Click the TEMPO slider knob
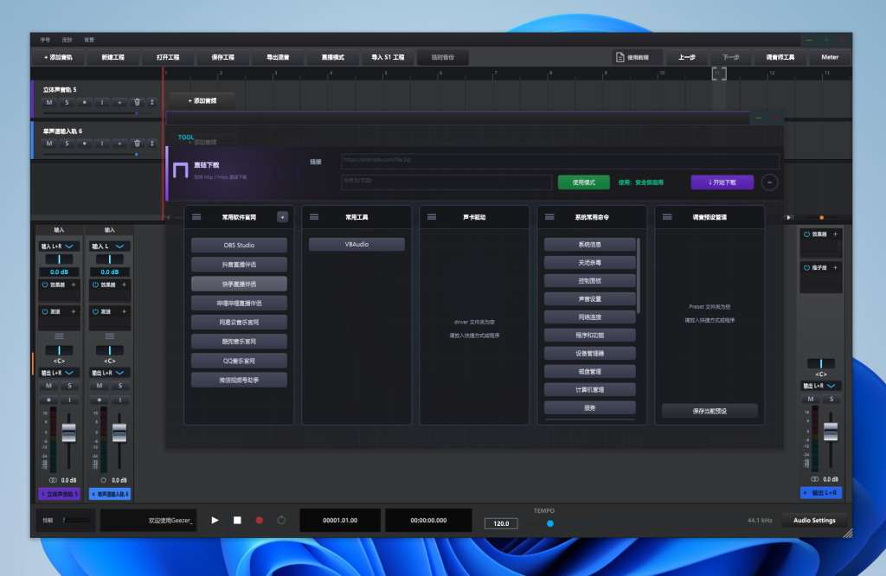 point(550,523)
